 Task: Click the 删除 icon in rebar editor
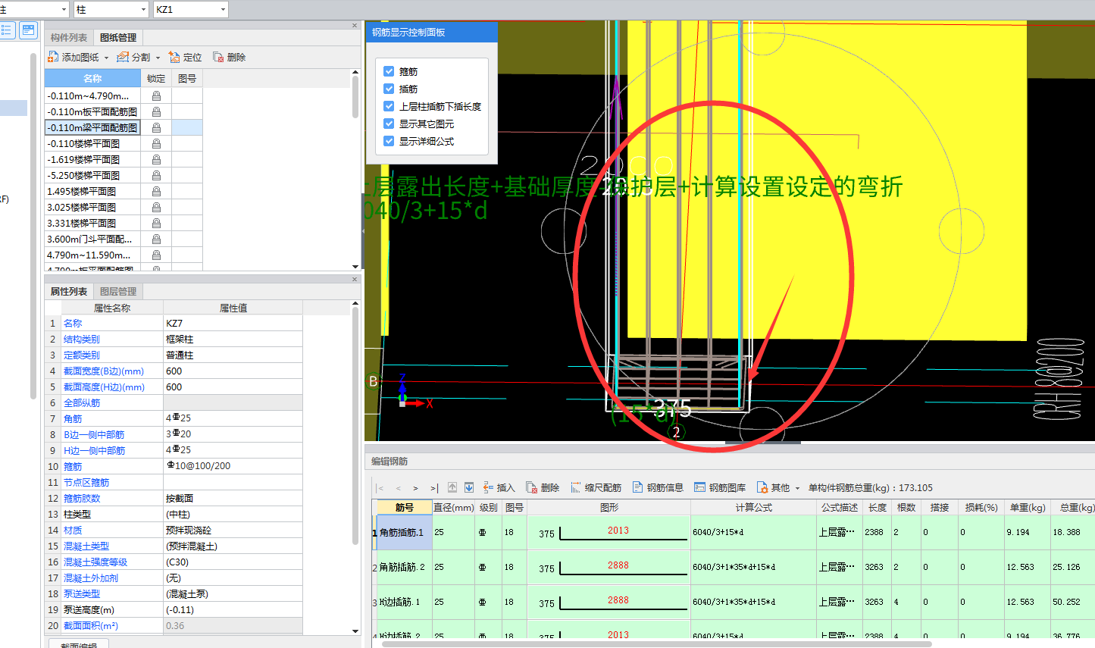pos(532,487)
